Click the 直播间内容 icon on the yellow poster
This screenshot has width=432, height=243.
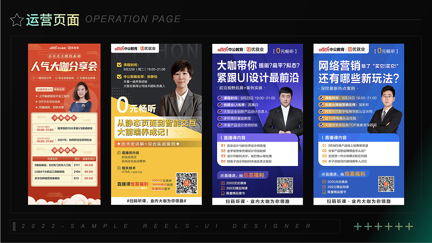point(119,153)
